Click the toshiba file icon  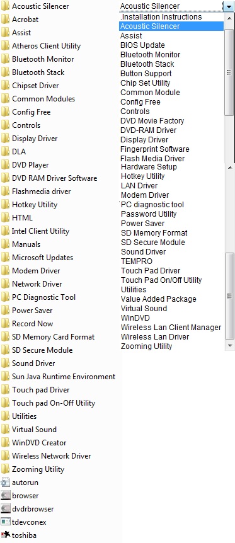point(5,535)
